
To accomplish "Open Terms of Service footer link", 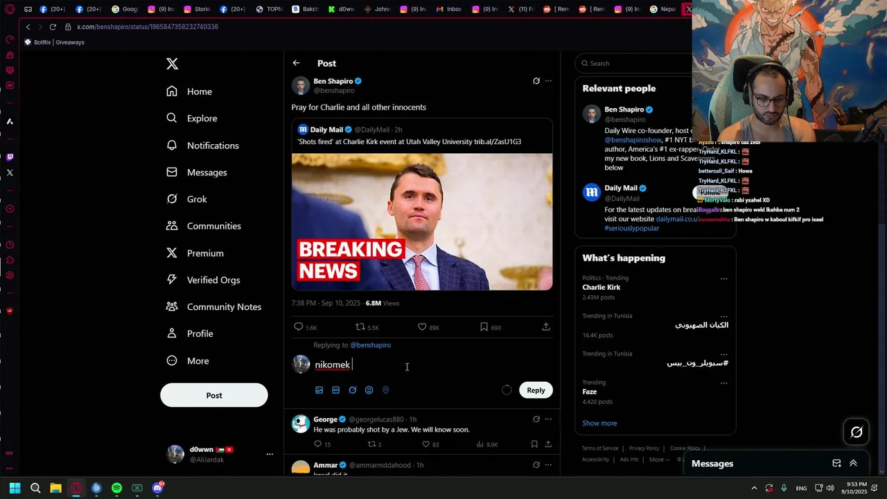I will tap(600, 448).
